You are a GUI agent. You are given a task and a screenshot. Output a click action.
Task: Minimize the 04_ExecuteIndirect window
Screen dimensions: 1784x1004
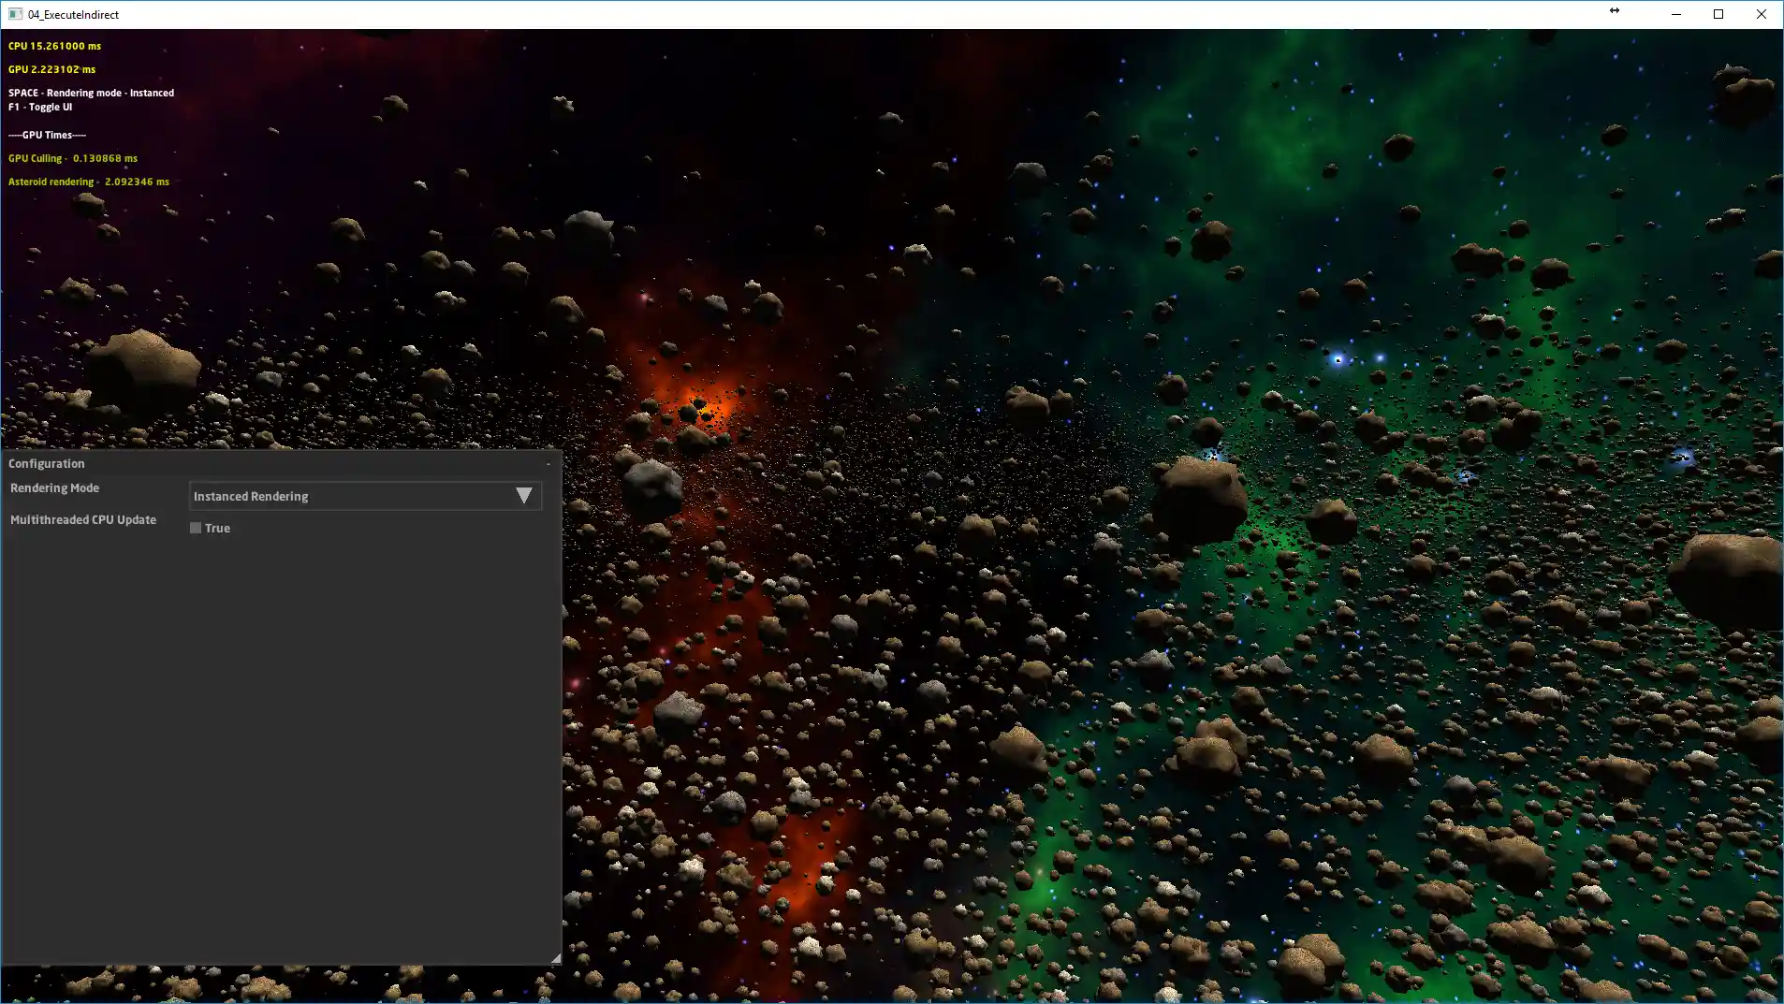click(1675, 14)
